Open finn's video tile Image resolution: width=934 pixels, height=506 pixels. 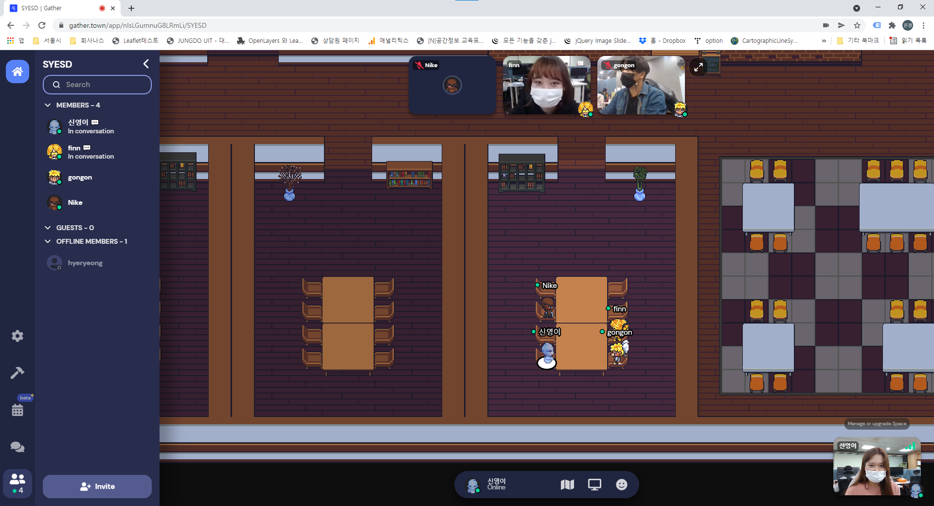tap(547, 86)
